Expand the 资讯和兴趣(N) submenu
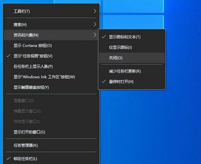 coord(51,35)
